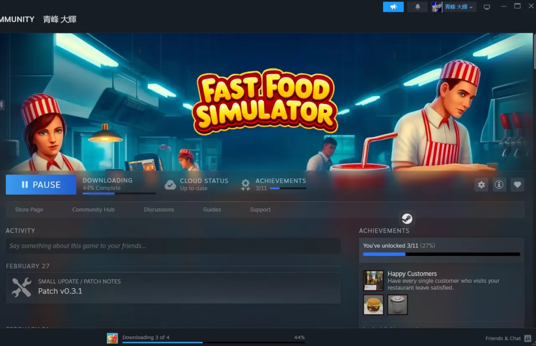Click the user avatar in top bar
The image size is (536, 346).
pos(437,7)
